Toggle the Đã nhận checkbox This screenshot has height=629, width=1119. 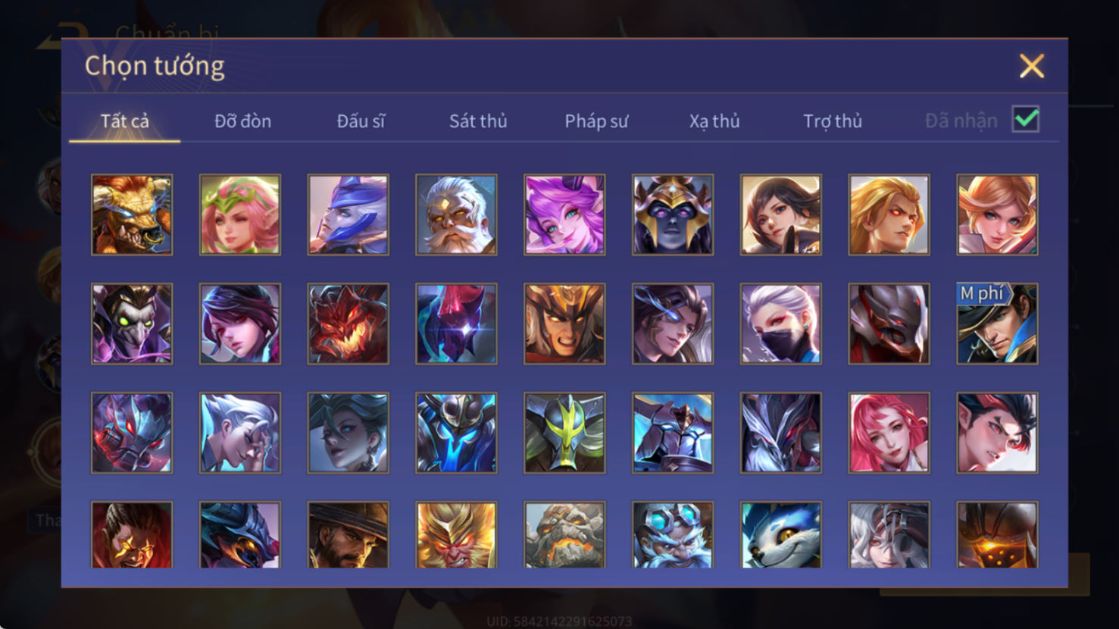1026,120
